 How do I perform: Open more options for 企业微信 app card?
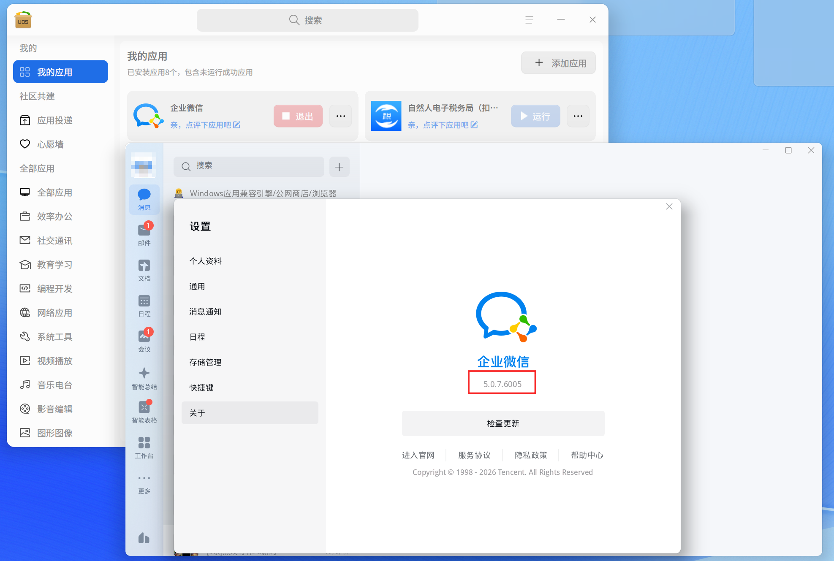point(340,116)
